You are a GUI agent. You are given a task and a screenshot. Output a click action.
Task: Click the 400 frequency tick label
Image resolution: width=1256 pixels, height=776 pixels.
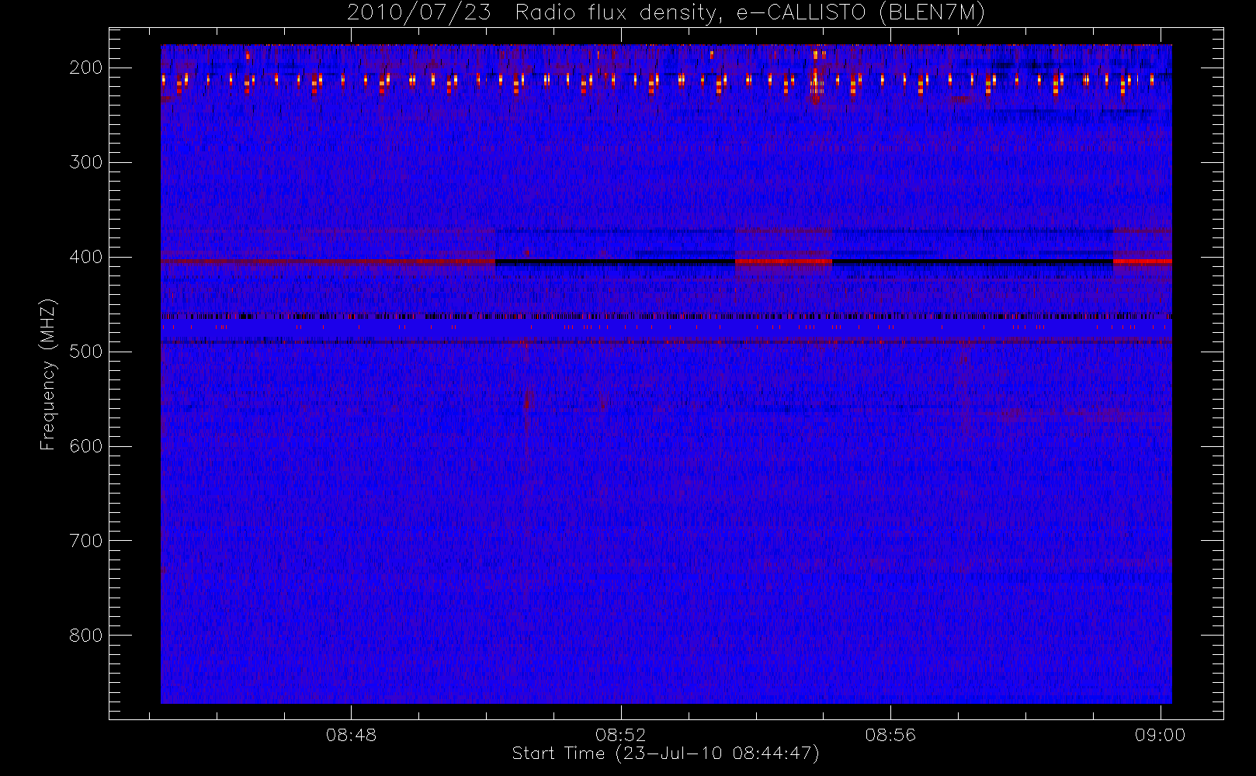(x=86, y=257)
